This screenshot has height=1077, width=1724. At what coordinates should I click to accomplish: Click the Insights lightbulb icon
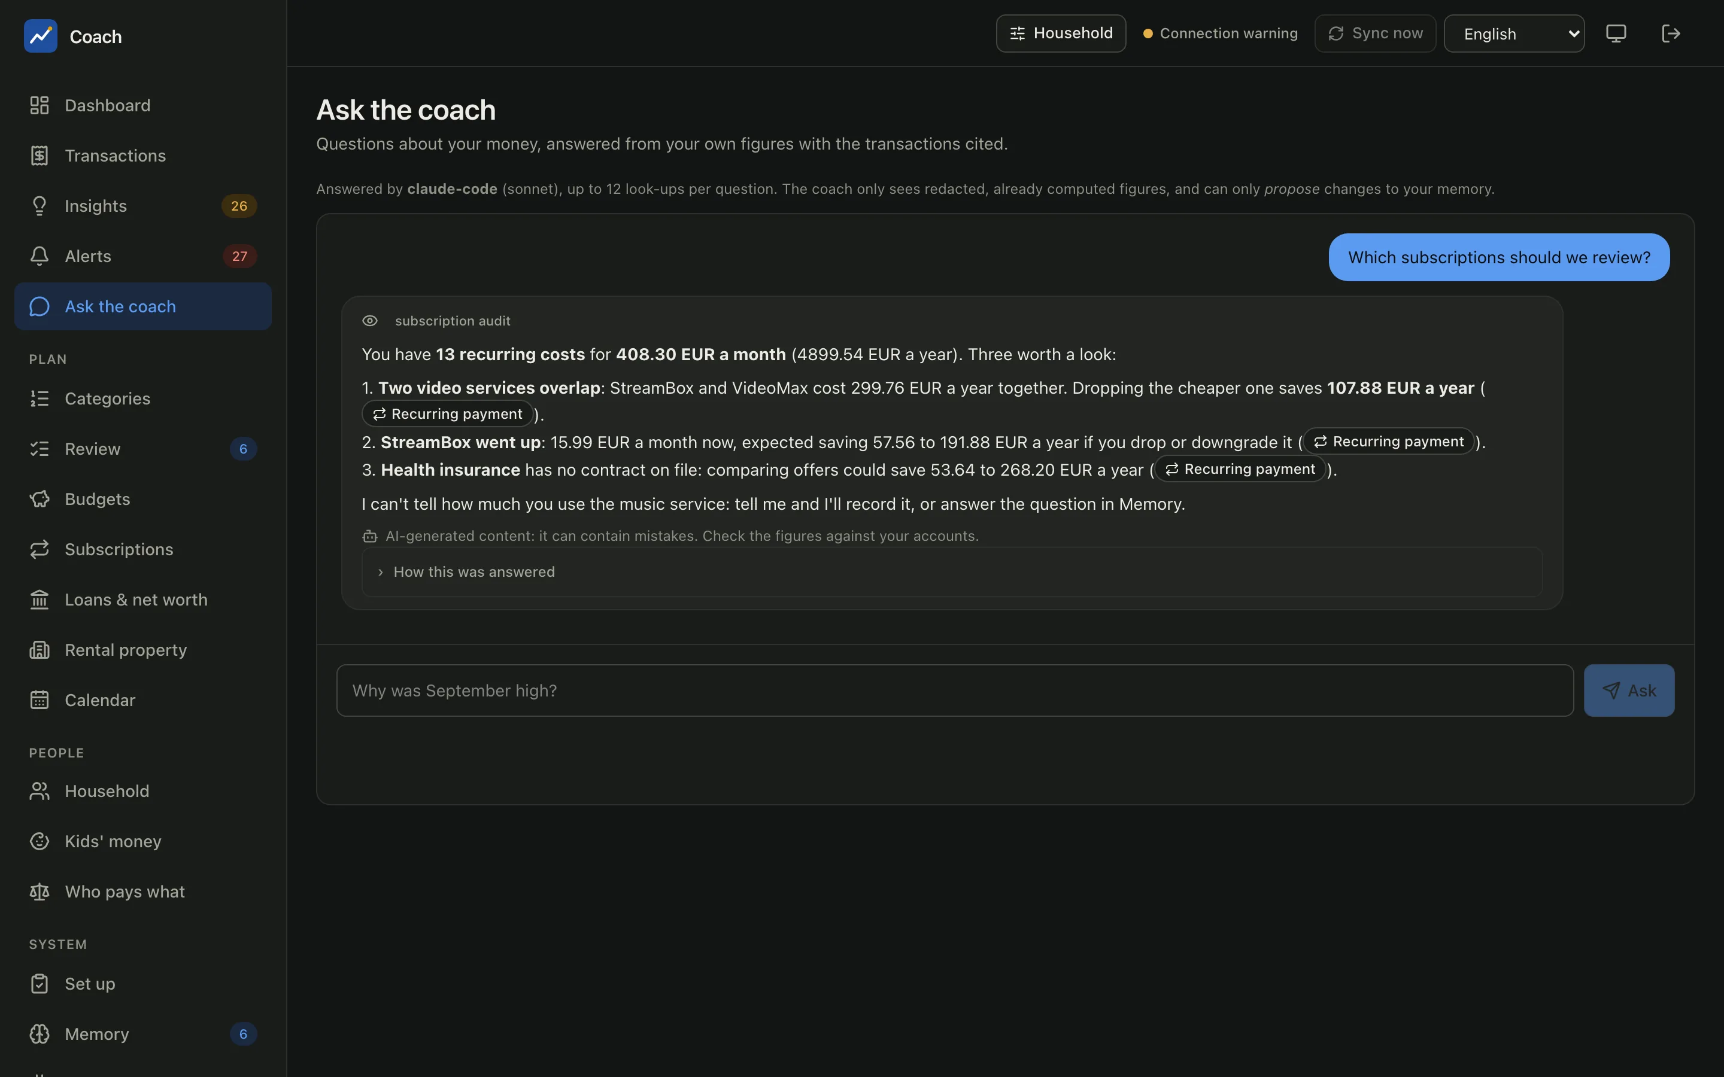point(39,206)
